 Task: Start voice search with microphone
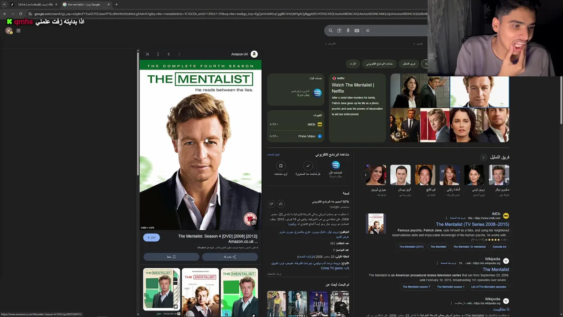(348, 30)
